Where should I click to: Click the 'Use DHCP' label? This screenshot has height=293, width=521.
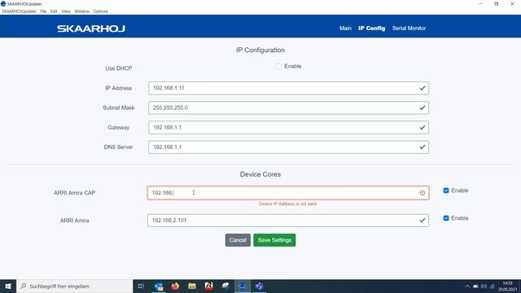pyautogui.click(x=119, y=68)
